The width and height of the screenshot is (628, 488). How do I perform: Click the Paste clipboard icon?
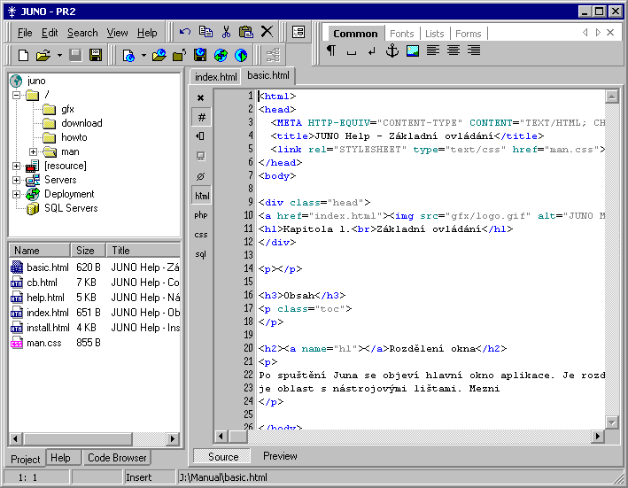(246, 32)
